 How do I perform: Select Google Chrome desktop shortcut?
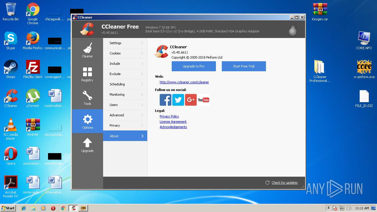pyautogui.click(x=33, y=14)
